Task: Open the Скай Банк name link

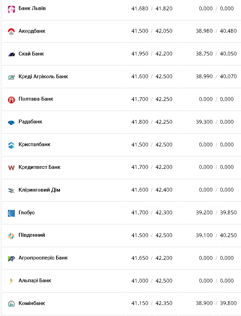Action: coord(31,54)
